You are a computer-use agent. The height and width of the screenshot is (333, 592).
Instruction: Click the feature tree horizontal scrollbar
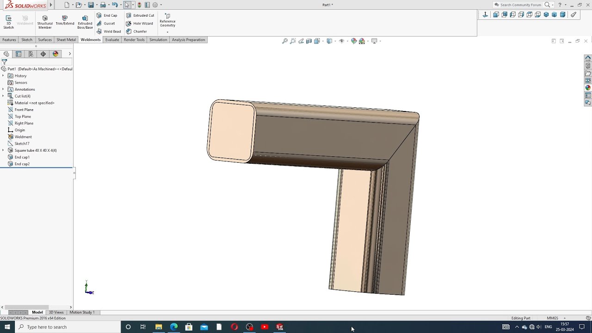pyautogui.click(x=27, y=307)
